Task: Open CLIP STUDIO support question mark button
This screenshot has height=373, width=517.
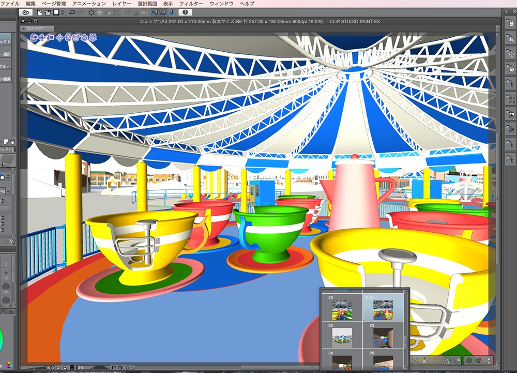Action: (185, 12)
